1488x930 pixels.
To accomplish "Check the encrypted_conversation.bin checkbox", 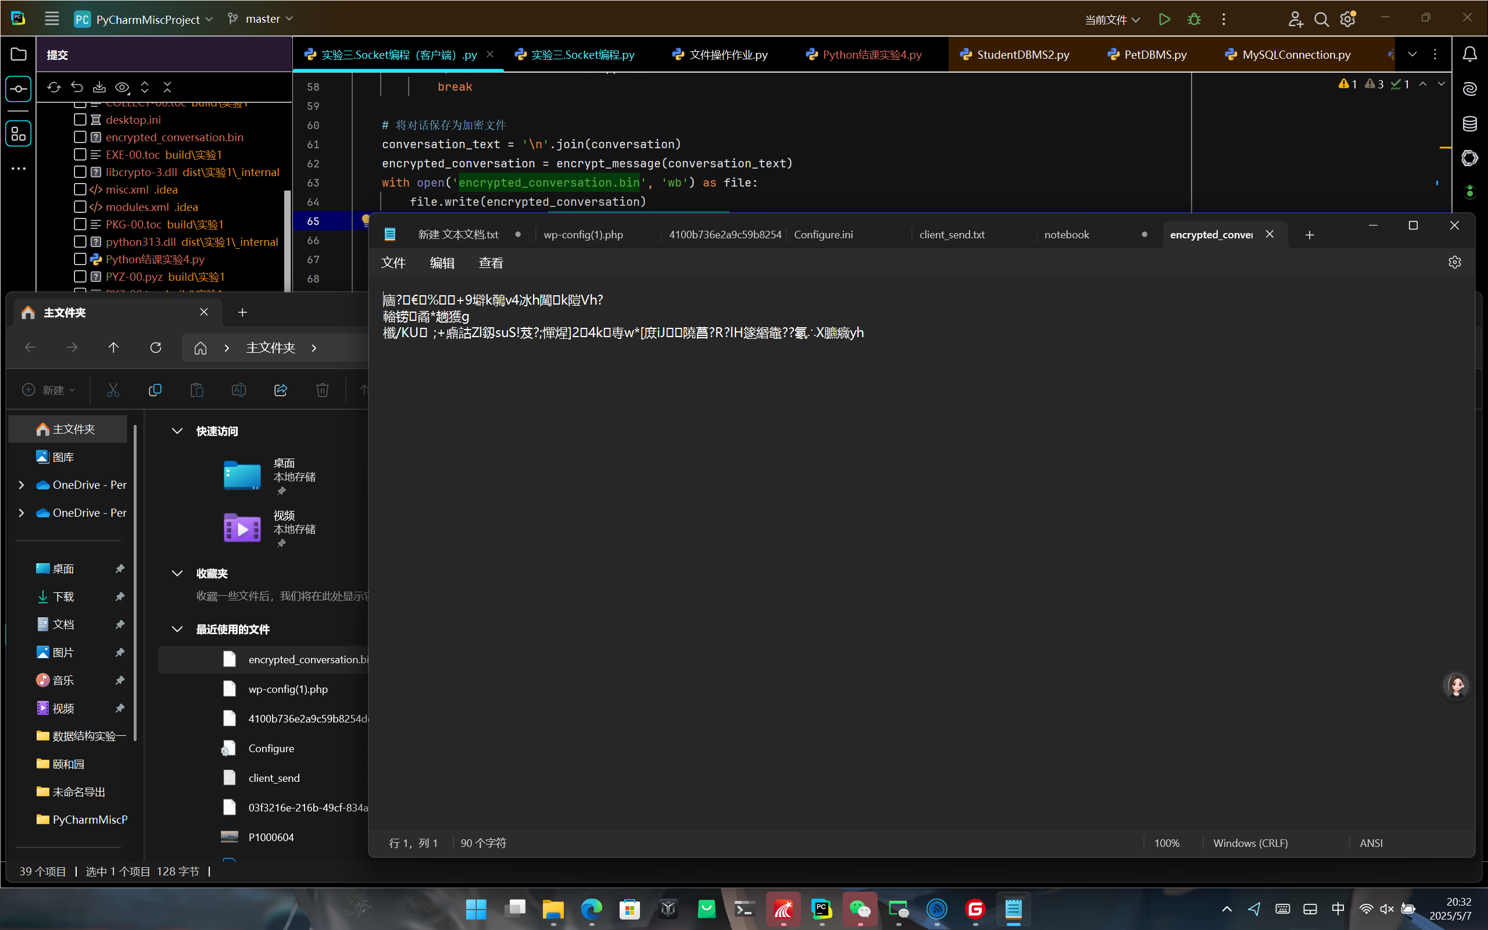I will pos(80,137).
